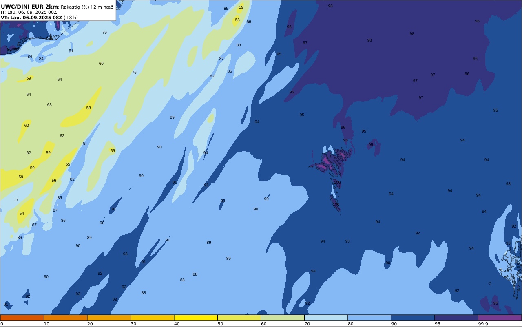Image resolution: width=522 pixels, height=327 pixels.
Task: Click the 40–50 bright yellow legend swatch
Action: [x=196, y=318]
